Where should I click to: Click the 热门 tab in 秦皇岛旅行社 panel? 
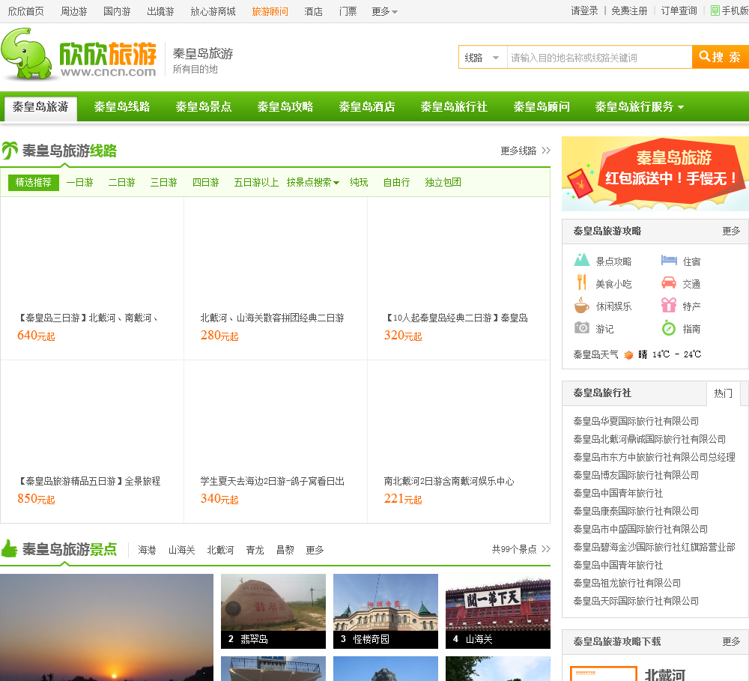click(x=724, y=393)
